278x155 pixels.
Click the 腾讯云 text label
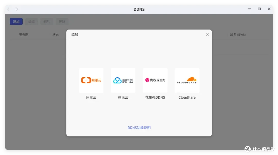123,97
